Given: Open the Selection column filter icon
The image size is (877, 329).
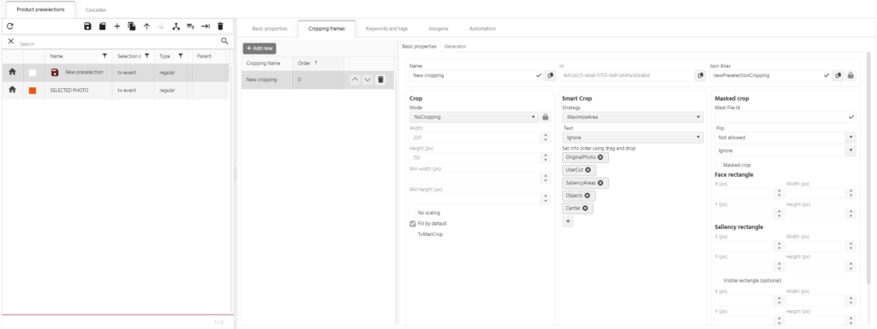Looking at the screenshot, I should pos(146,56).
